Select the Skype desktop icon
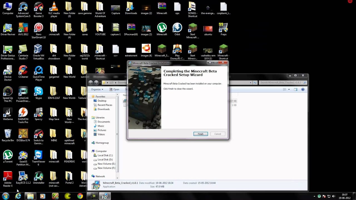 [38, 93]
